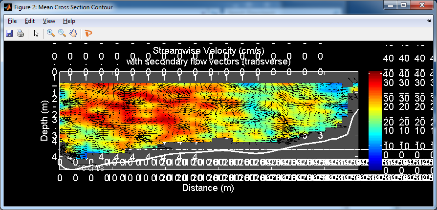Enable the Zoom Out magnifier tool
The width and height of the screenshot is (437, 210).
click(x=62, y=33)
